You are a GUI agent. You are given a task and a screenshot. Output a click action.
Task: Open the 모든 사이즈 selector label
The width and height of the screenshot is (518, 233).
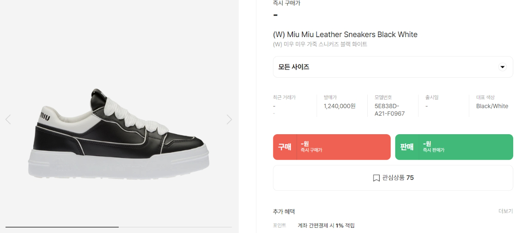[294, 67]
